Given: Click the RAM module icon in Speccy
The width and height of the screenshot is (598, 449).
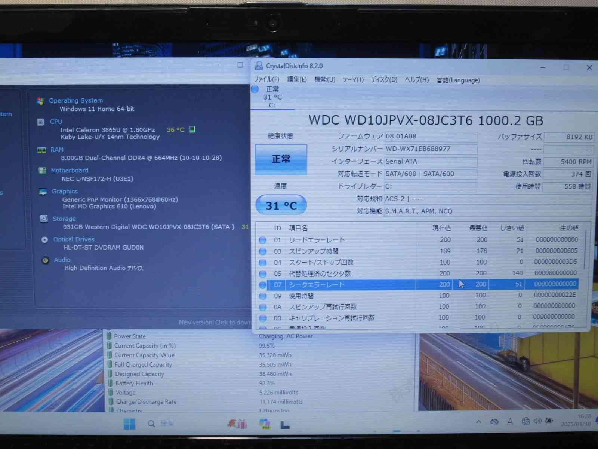Looking at the screenshot, I should pos(41,150).
